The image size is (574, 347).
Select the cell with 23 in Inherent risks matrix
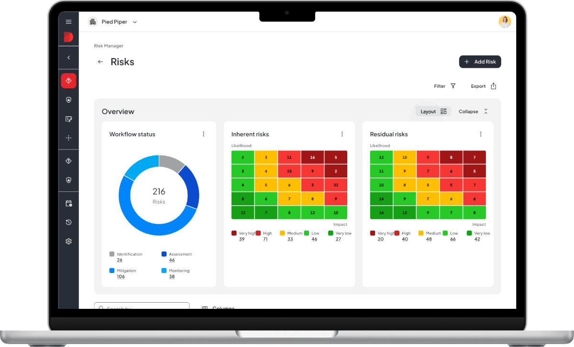click(289, 171)
